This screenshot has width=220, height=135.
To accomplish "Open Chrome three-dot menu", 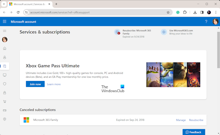I will click(216, 12).
